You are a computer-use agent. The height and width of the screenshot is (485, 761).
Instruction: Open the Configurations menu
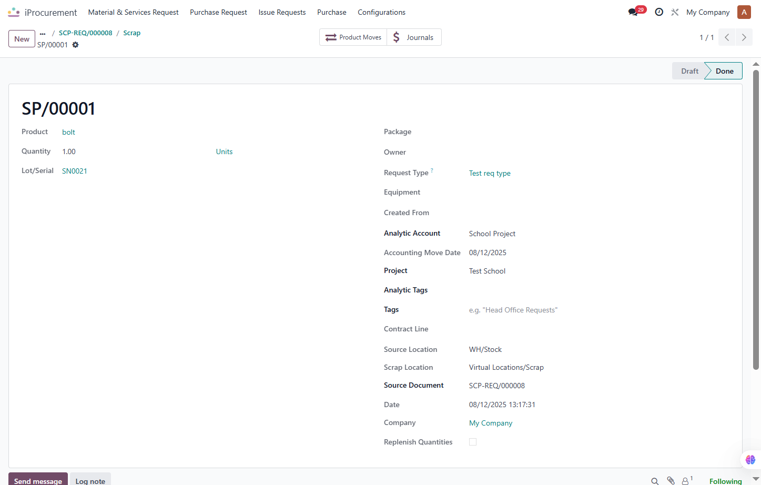coord(381,12)
